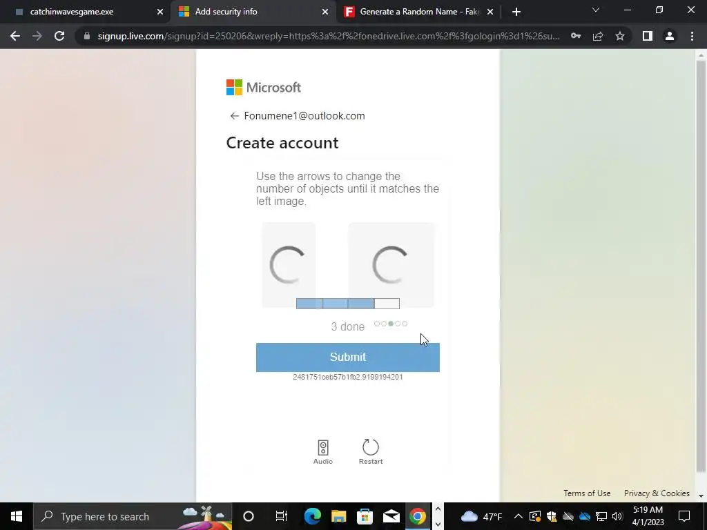Viewport: 707px width, 530px height.
Task: Open Chrome three-dot menu
Action: [692, 36]
